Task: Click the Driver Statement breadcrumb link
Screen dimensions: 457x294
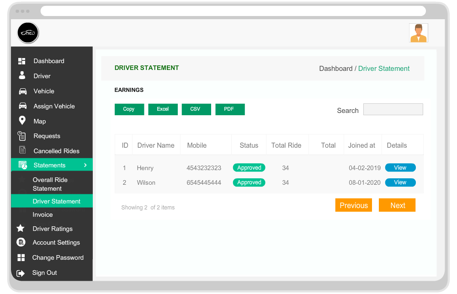Action: (384, 69)
